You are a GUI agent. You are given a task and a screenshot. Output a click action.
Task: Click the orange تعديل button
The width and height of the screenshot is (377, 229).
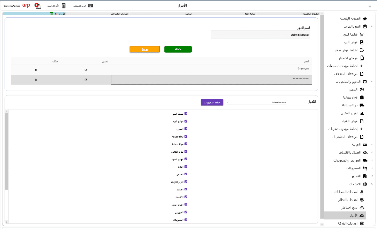pyautogui.click(x=144, y=49)
